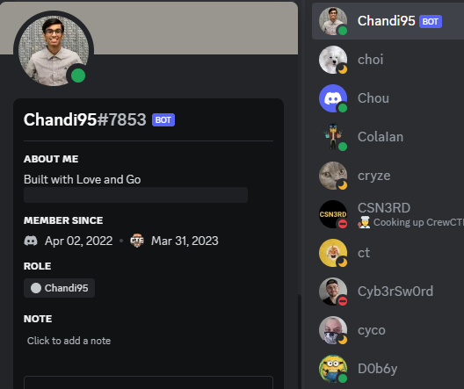Select choi's dog avatar in member list
Viewport: 464px width, 389px height.
pyautogui.click(x=333, y=60)
